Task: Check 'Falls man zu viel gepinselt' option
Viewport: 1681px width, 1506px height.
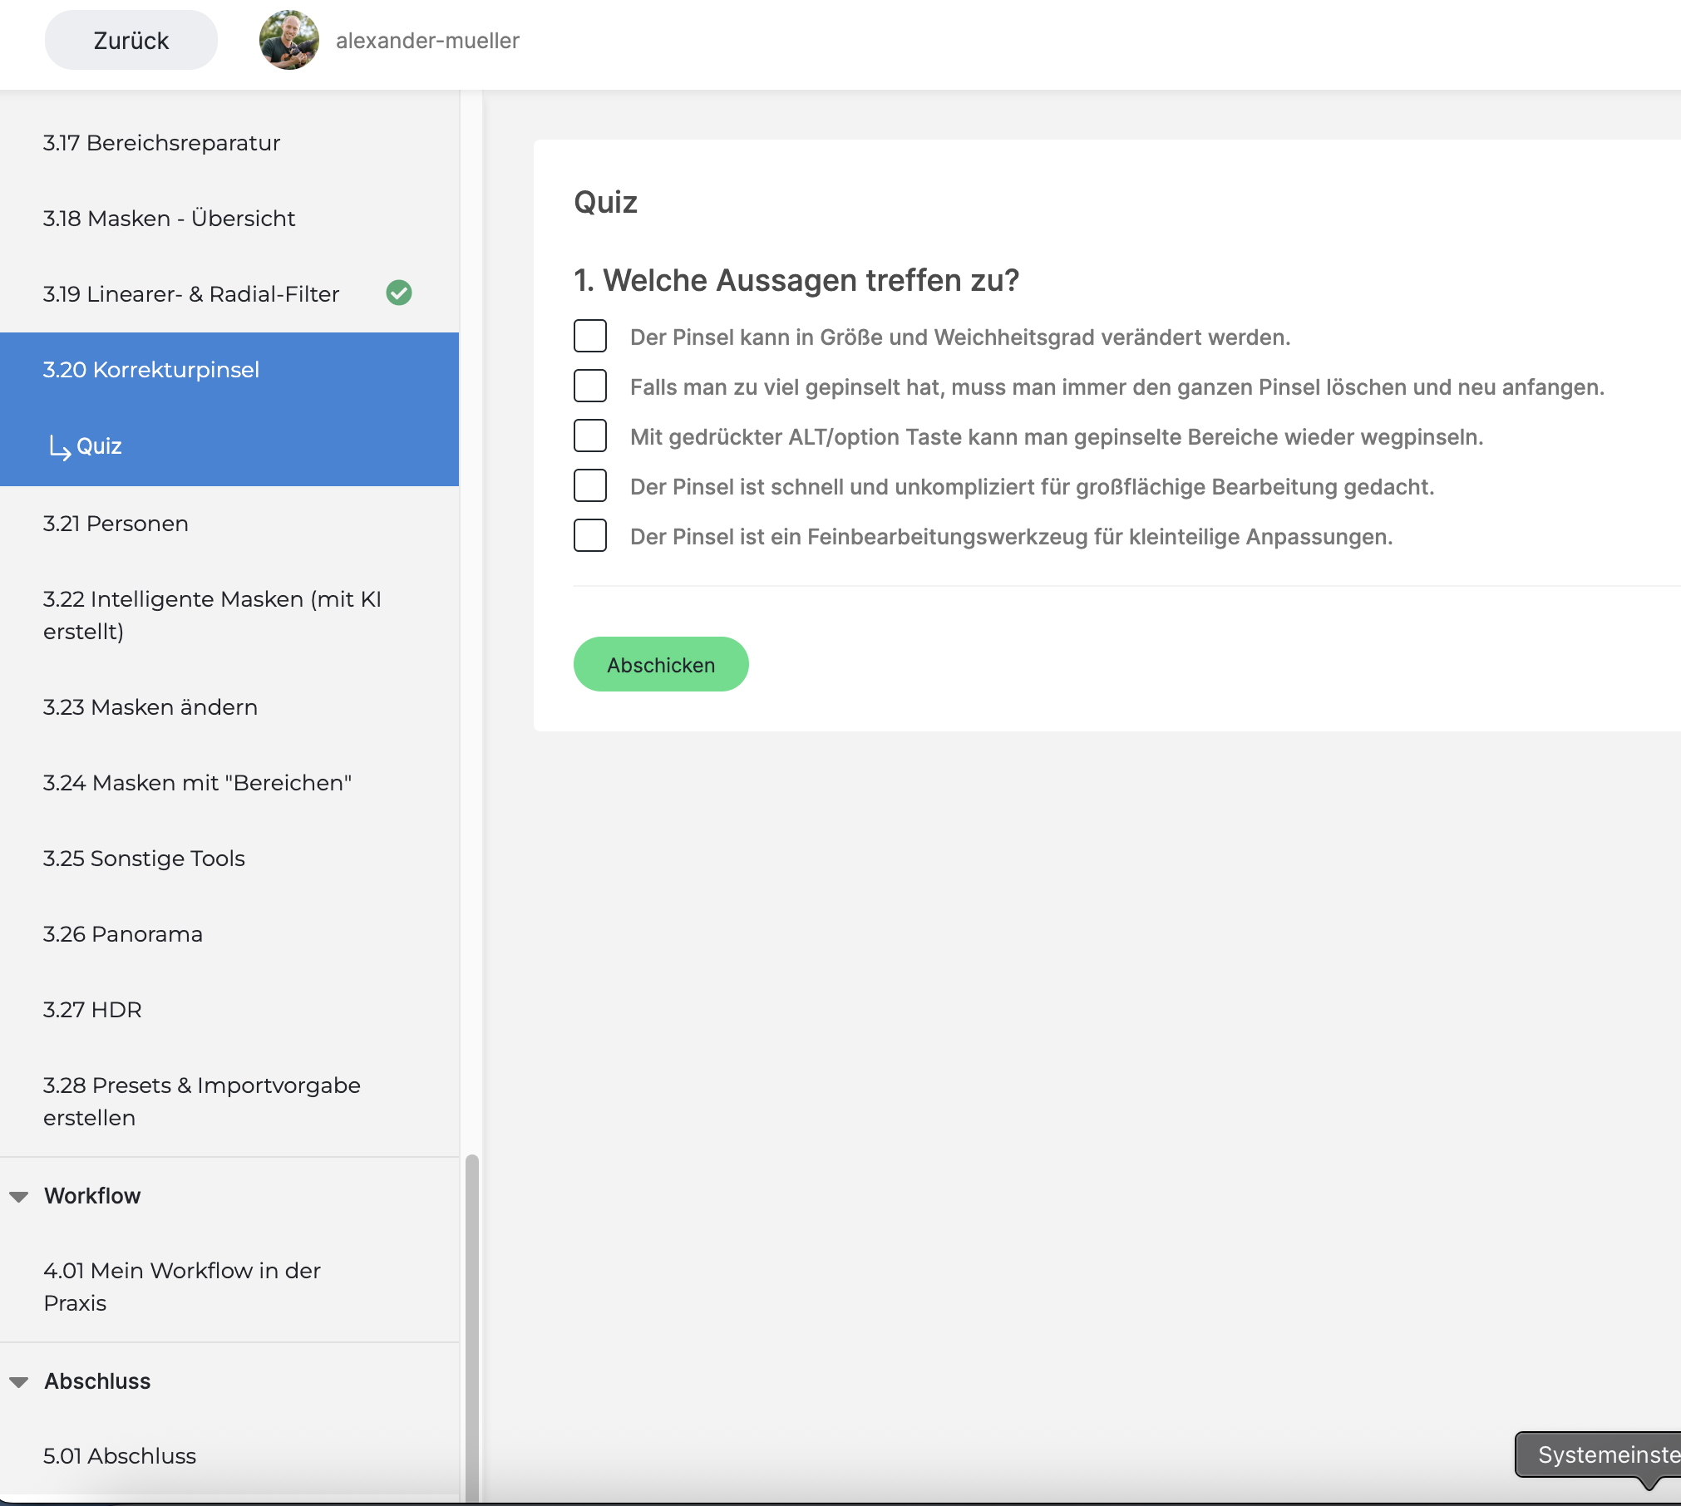Action: pyautogui.click(x=590, y=386)
